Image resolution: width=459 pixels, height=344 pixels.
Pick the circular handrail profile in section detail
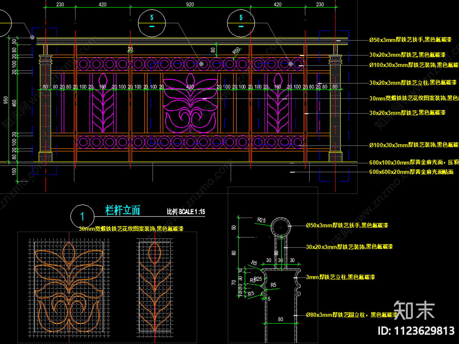[x=281, y=227]
